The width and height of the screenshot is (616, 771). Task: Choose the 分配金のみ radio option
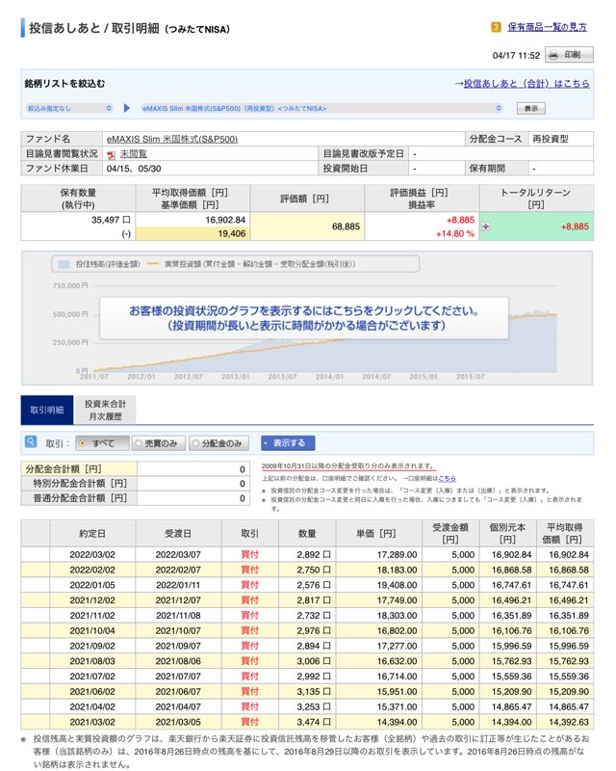click(x=195, y=443)
